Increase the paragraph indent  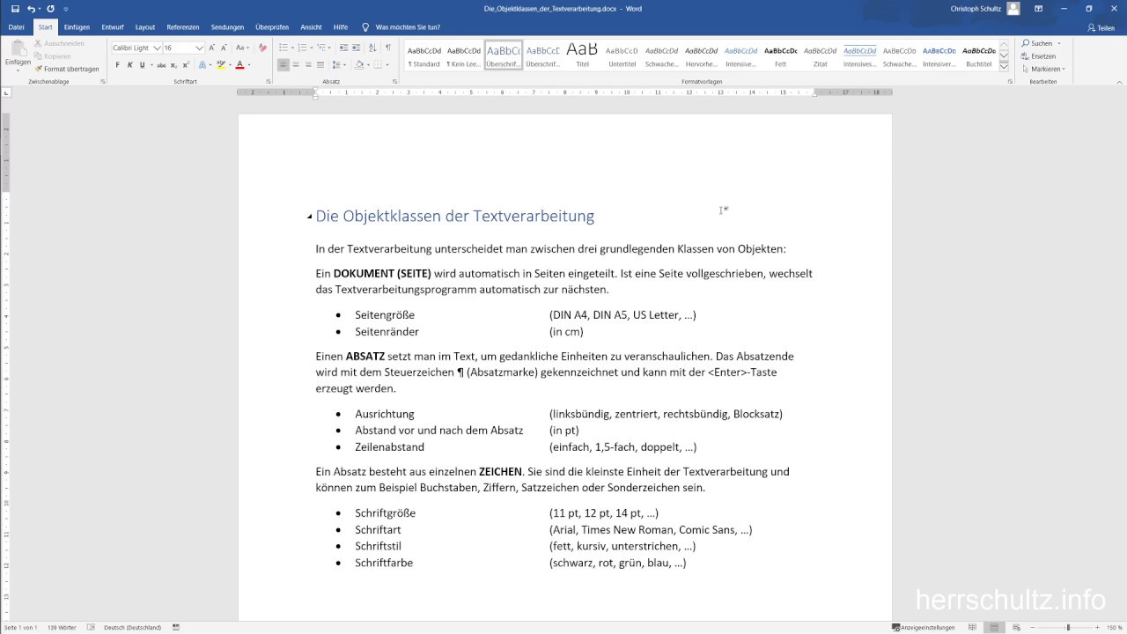point(357,48)
